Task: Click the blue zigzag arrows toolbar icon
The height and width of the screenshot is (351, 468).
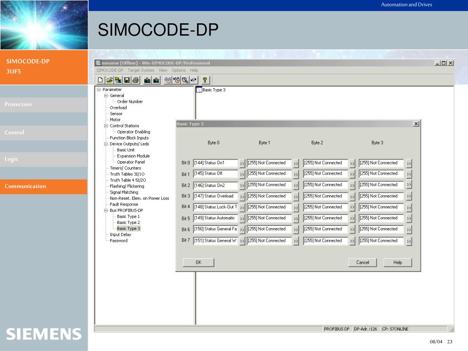Action: point(194,80)
